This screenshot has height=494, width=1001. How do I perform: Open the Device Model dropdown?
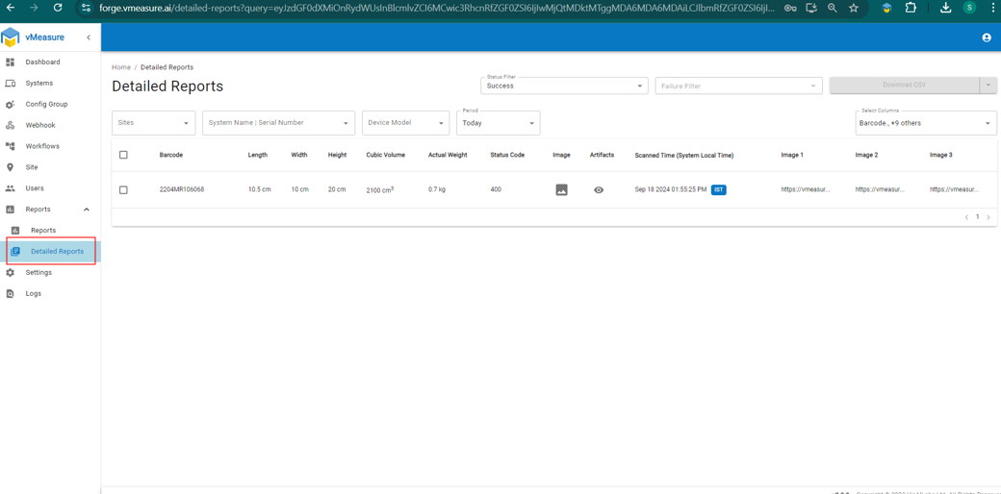click(x=406, y=123)
